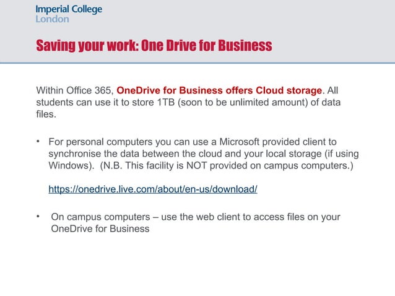Click the word London in the logo
The width and height of the screenshot is (395, 296).
pyautogui.click(x=53, y=19)
